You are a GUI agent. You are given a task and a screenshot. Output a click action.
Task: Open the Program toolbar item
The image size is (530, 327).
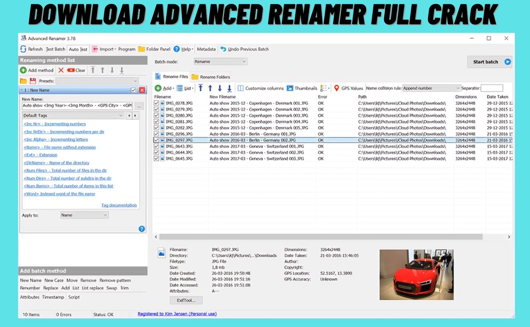click(127, 49)
